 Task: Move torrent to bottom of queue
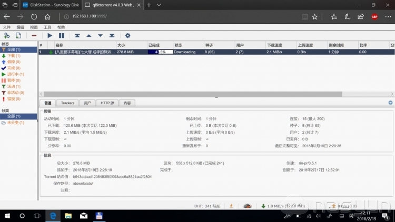tap(112, 35)
